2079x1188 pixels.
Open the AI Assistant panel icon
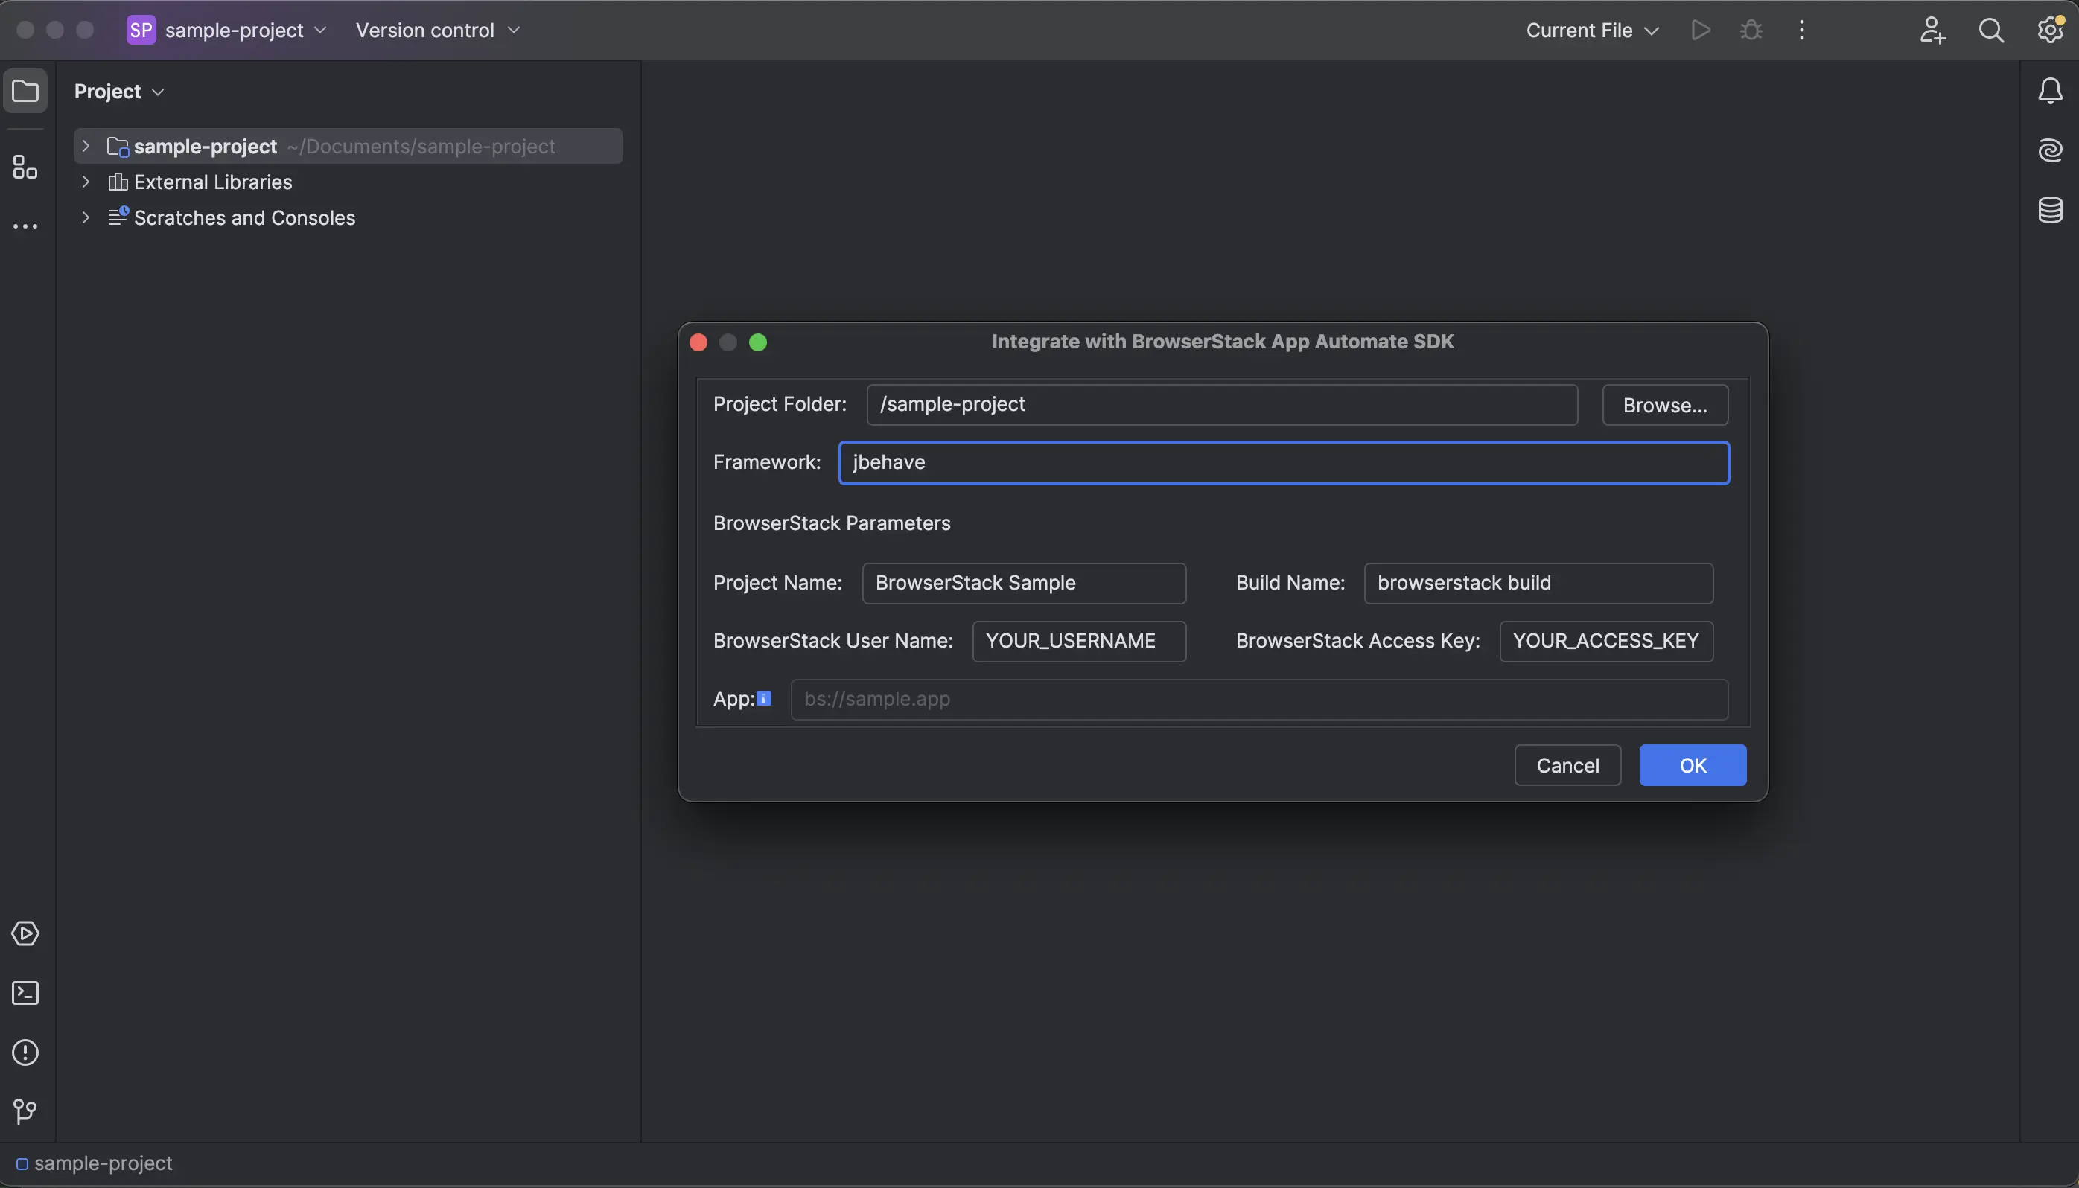2050,151
